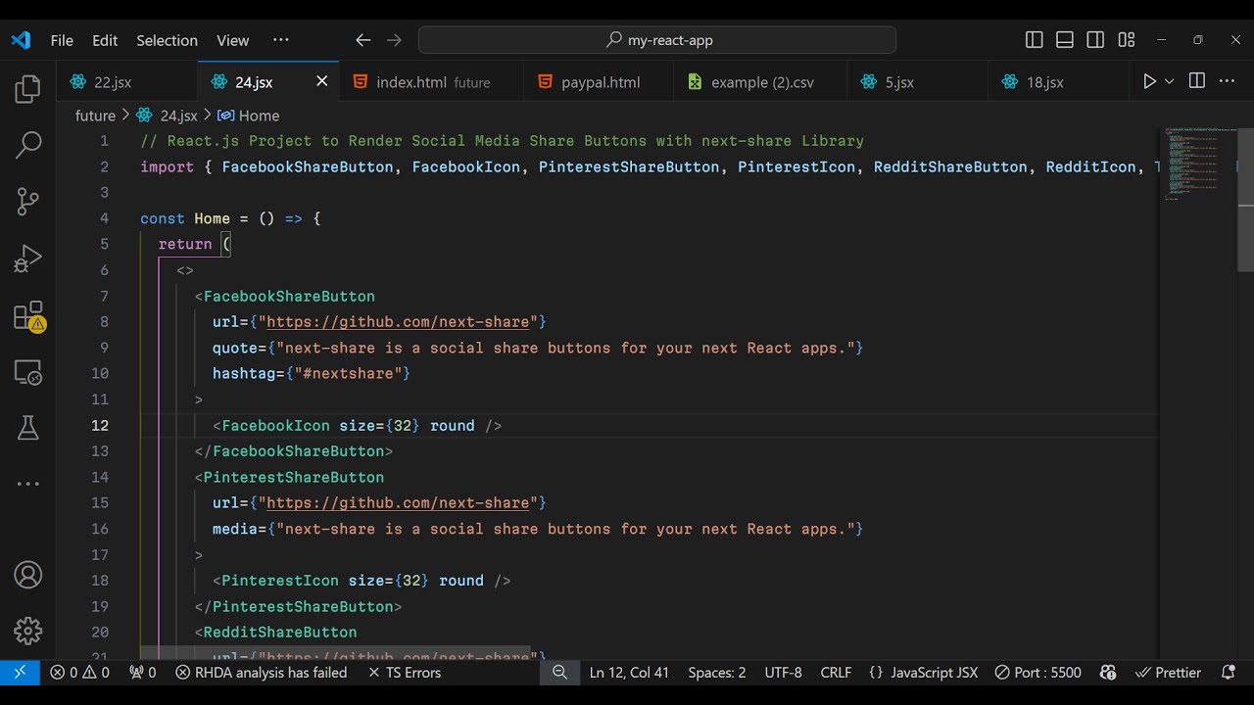1254x705 pixels.
Task: Change line endings via CRLF
Action: click(836, 673)
